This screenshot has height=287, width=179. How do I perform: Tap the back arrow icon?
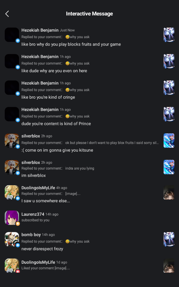coord(7,14)
